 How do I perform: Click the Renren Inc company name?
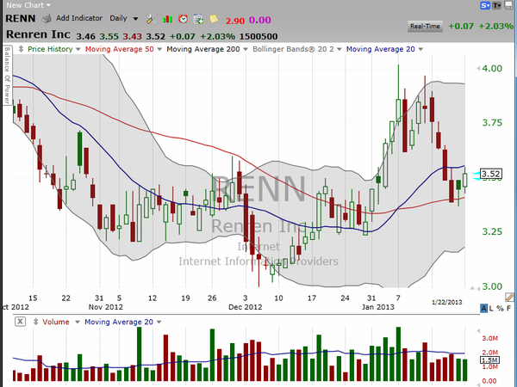38,34
